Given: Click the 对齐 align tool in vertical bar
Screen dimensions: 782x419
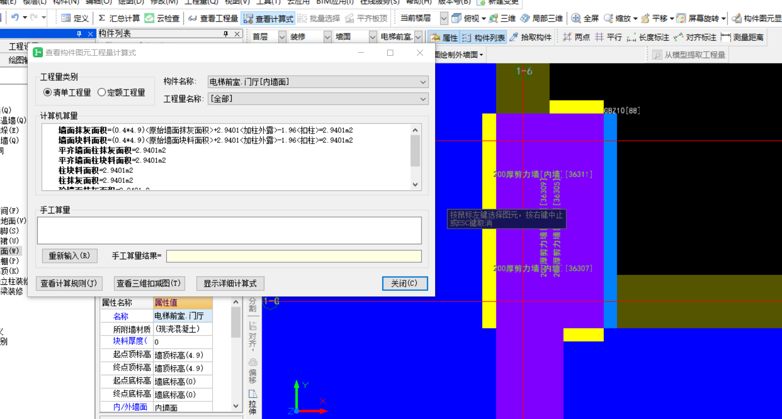Looking at the screenshot, I should point(252,335).
